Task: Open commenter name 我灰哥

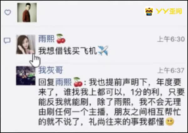Action: (50, 70)
